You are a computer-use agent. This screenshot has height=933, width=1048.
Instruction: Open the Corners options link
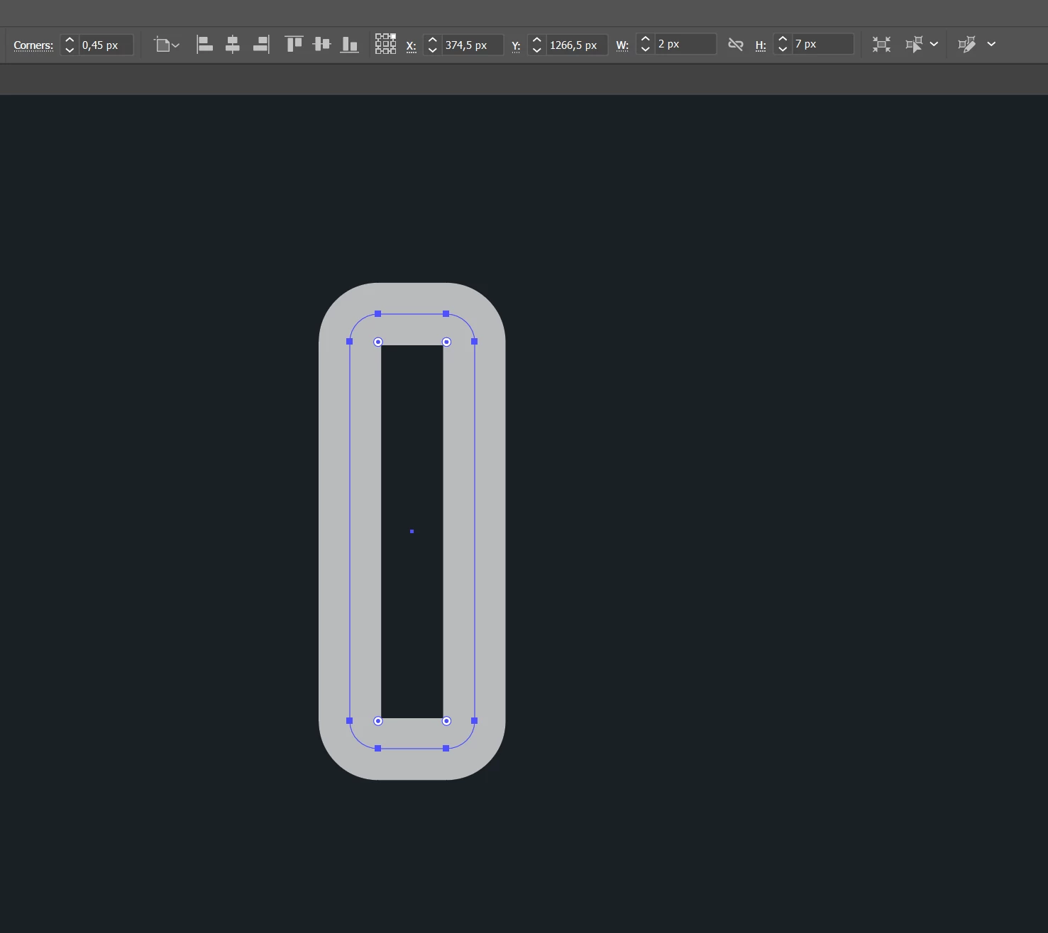coord(33,45)
